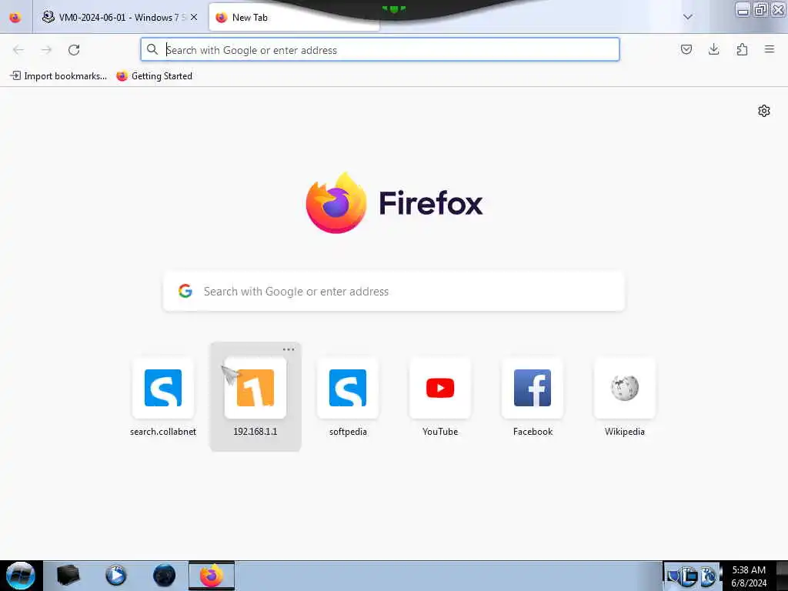Viewport: 788px width, 591px height.
Task: Open the Wikipedia shortcut
Action: click(x=625, y=397)
